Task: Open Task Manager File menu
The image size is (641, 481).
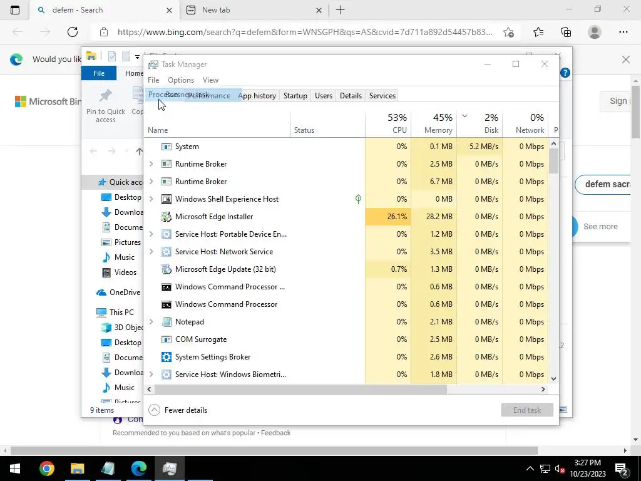Action: coord(153,80)
